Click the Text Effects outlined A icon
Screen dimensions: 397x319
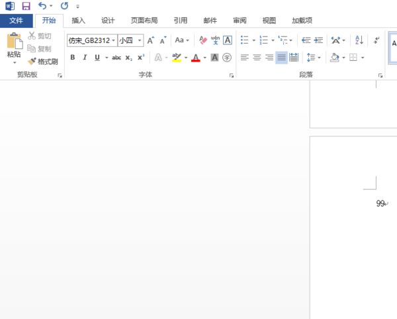pyautogui.click(x=158, y=58)
